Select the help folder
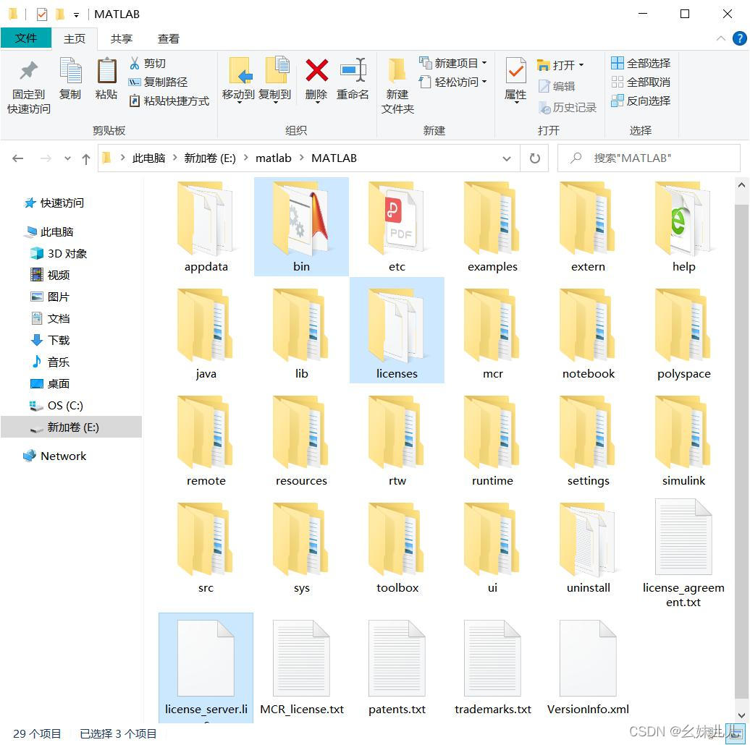The image size is (750, 745). point(683,226)
